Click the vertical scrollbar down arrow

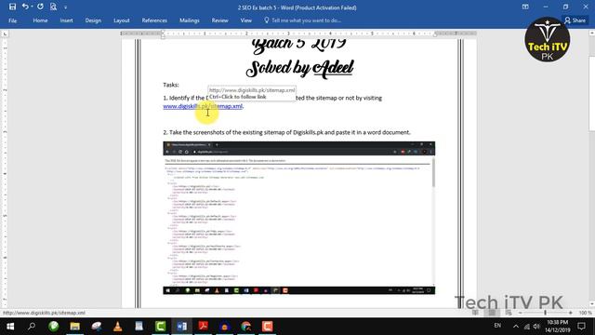(591, 304)
